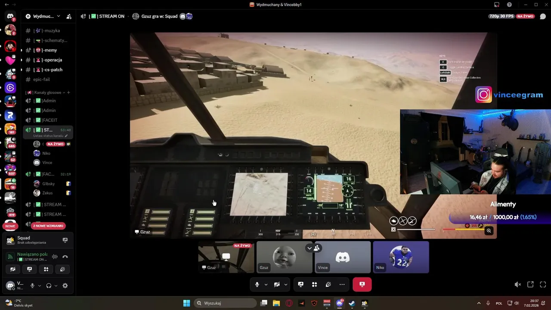
Task: Open camera options arrow in the call controls
Action: coord(285,284)
